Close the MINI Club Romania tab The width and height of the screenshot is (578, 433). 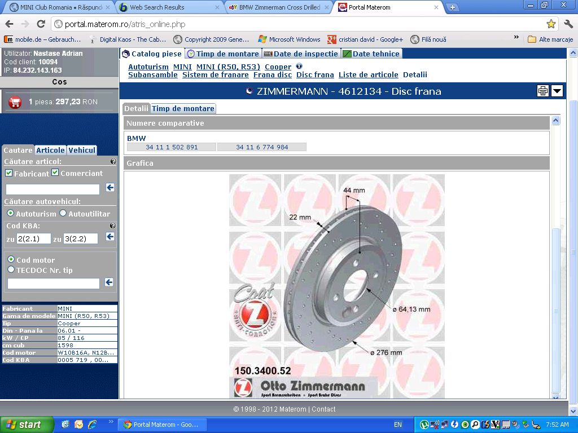coord(108,7)
